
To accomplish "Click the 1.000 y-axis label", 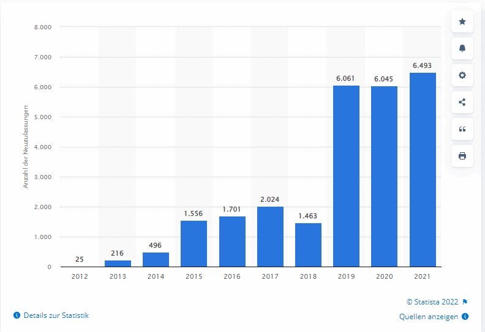I will tap(43, 237).
